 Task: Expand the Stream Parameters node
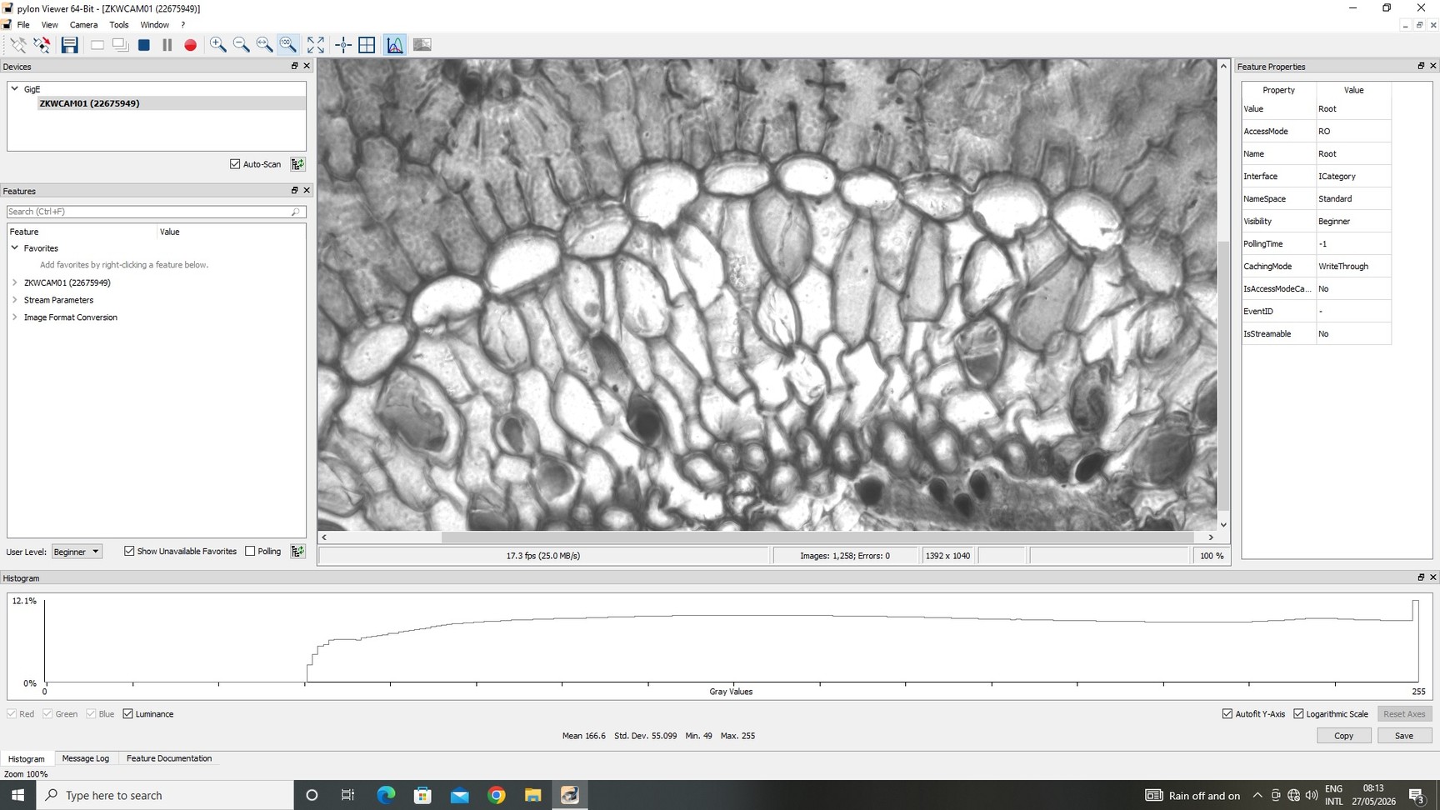[14, 300]
